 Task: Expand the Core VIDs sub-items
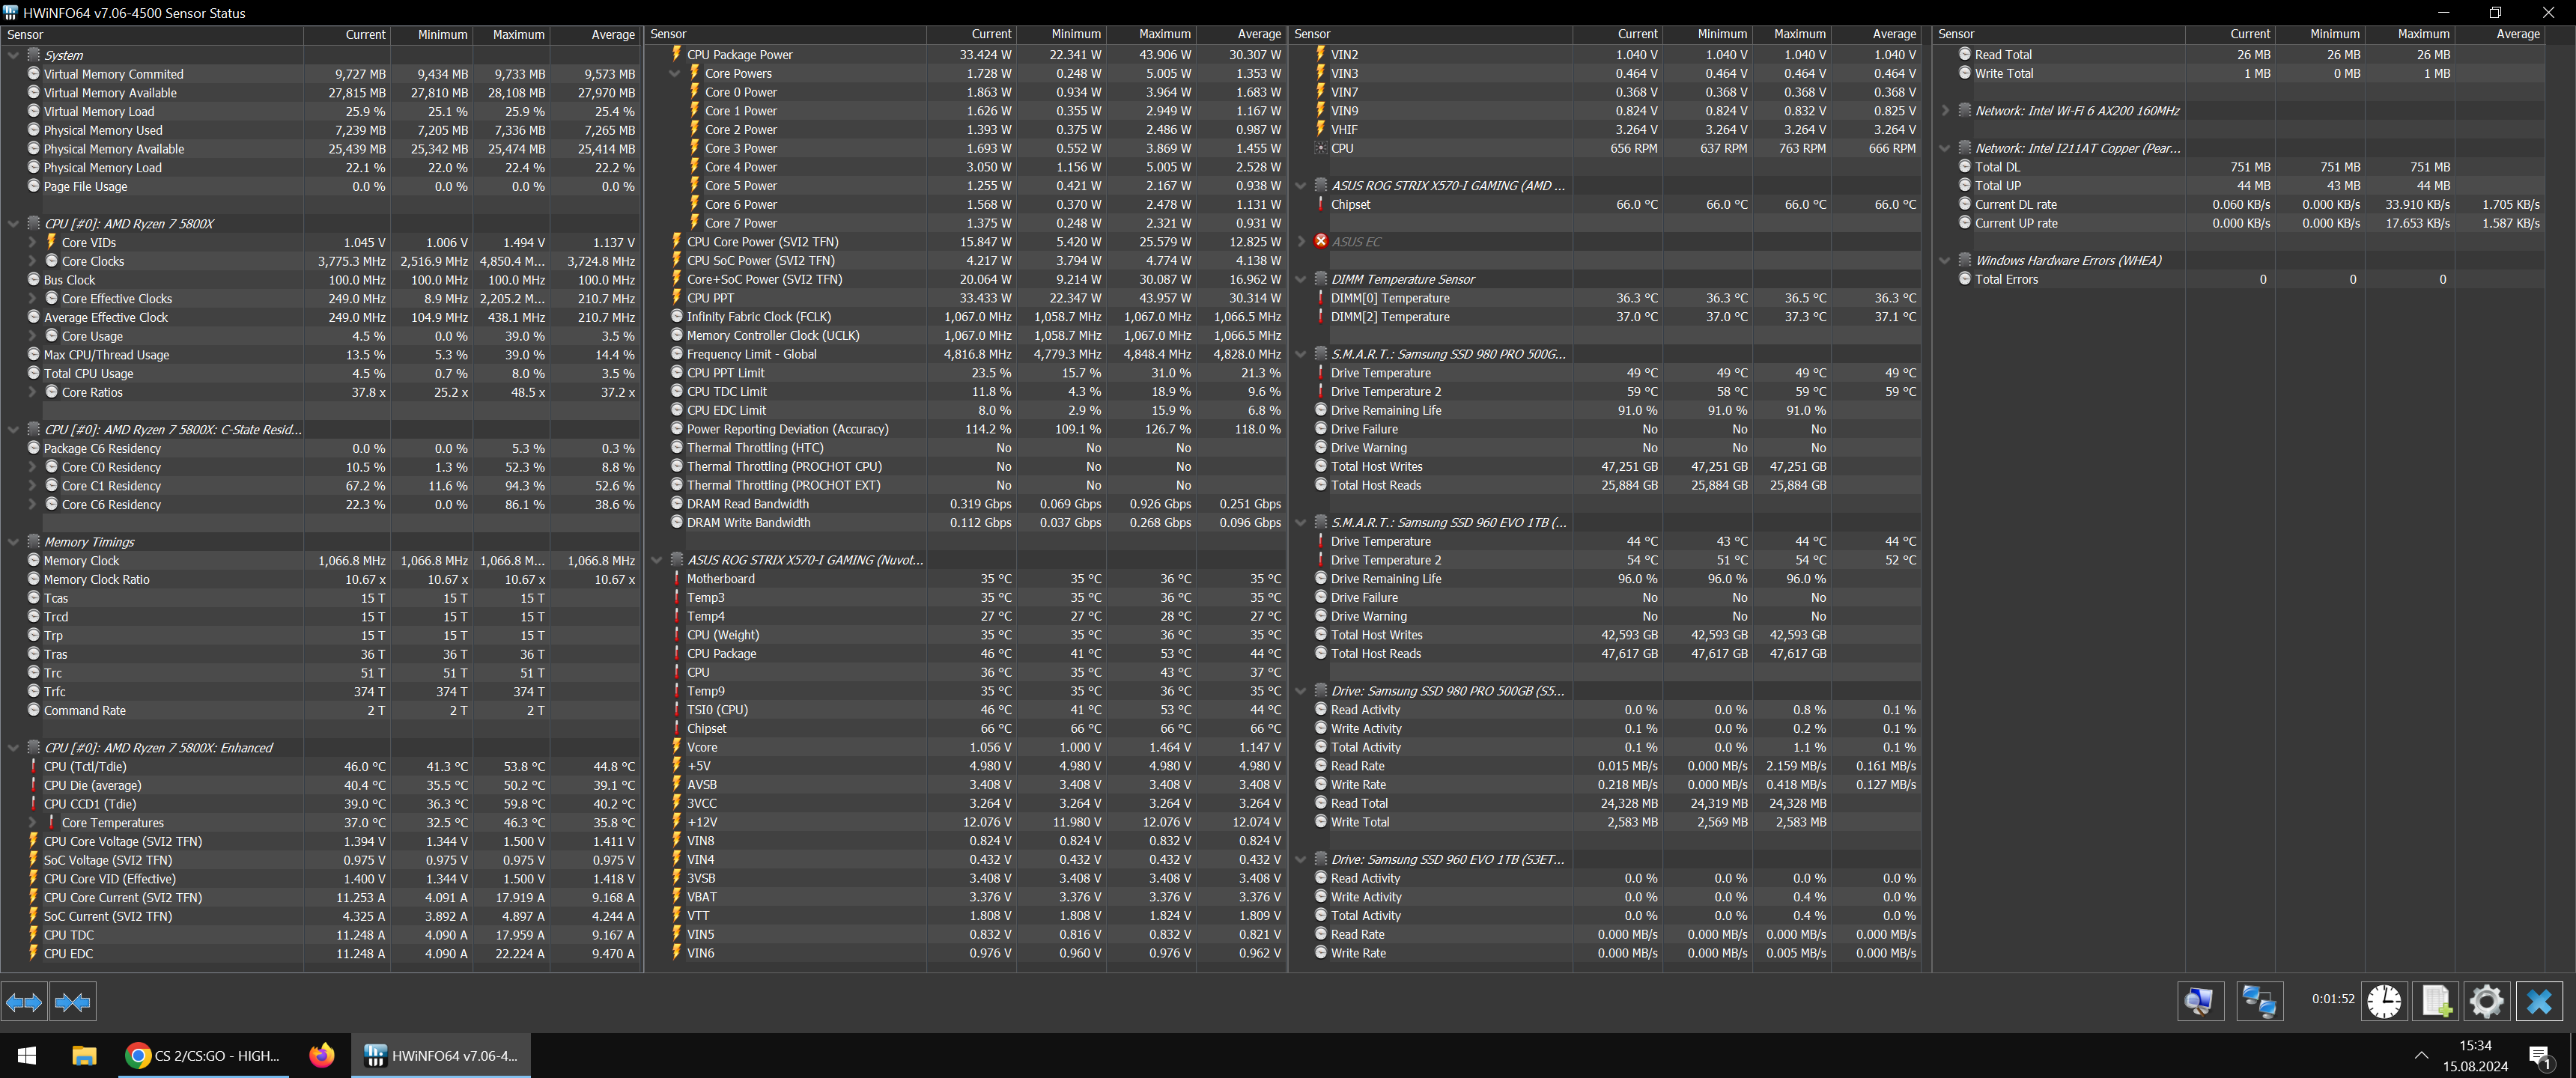[32, 243]
